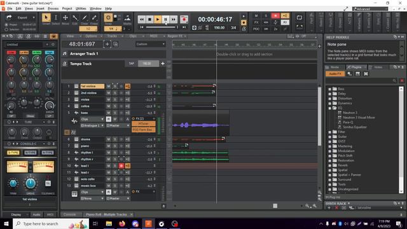
Task: Click the Stop transport button
Action: [x=149, y=19]
